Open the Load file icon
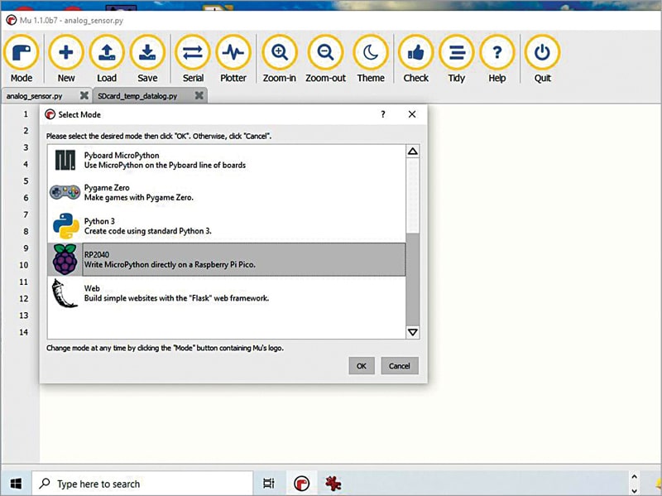This screenshot has height=496, width=662. [107, 54]
